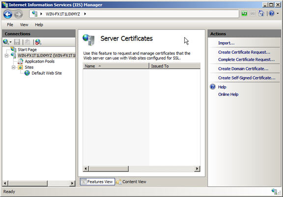Click the server icon in the address bar

(x=35, y=14)
